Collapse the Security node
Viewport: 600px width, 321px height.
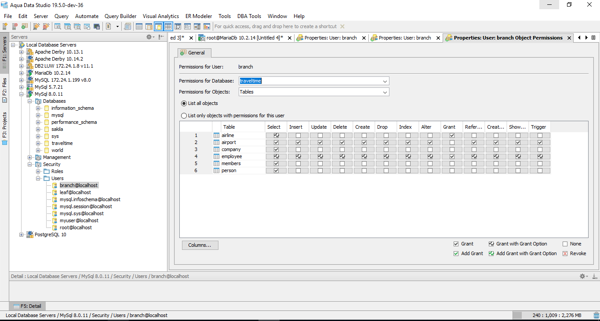[x=30, y=164]
